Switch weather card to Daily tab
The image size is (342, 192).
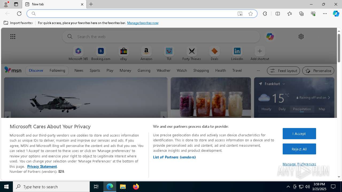click(x=282, y=109)
